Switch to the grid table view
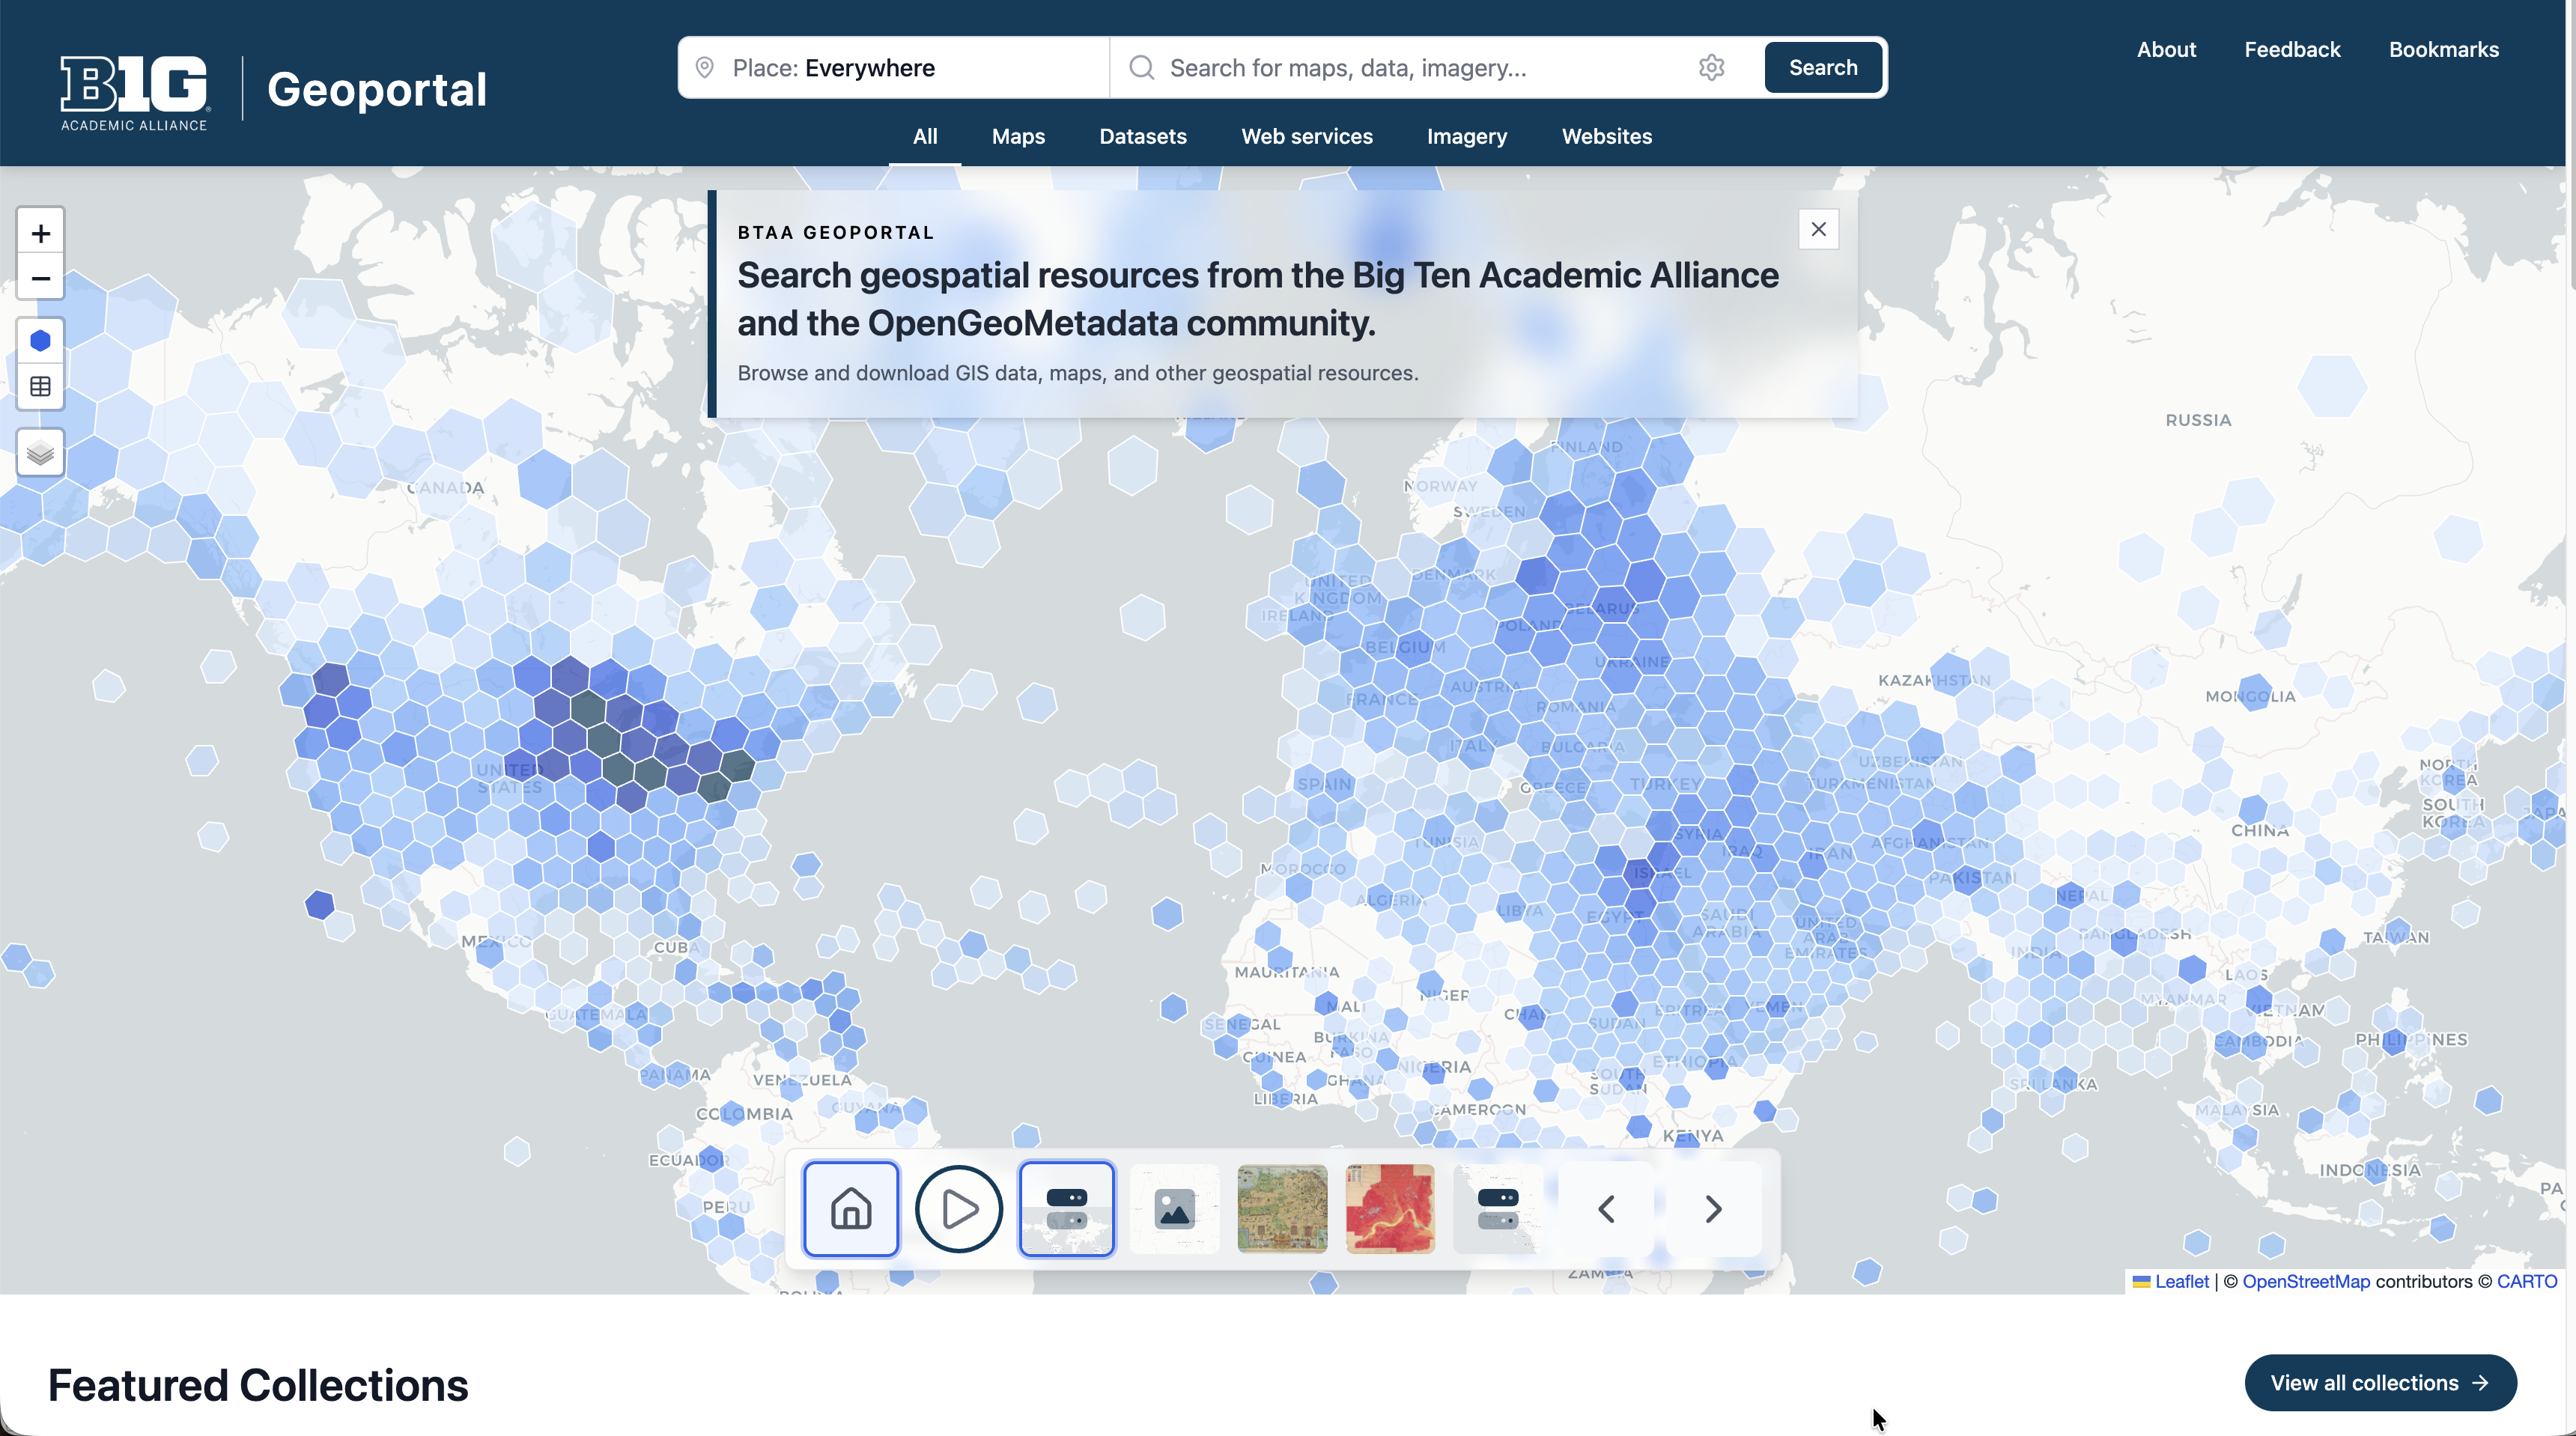2576x1436 pixels. pyautogui.click(x=40, y=387)
